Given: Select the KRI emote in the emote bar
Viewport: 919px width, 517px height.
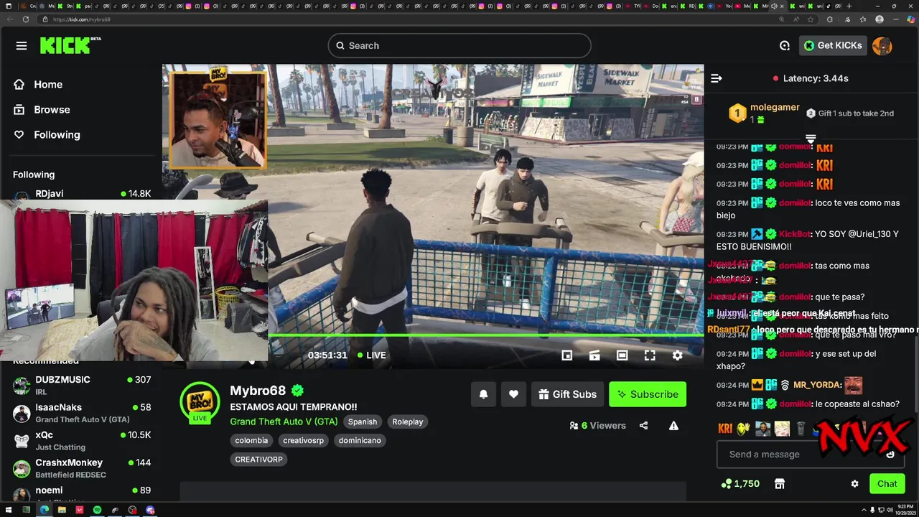Looking at the screenshot, I should [725, 429].
